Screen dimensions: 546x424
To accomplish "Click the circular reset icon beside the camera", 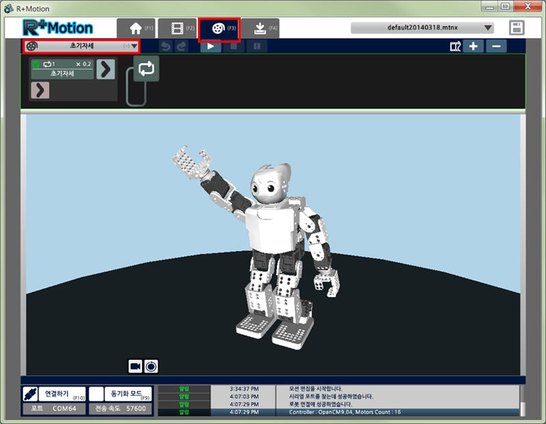I will click(x=151, y=366).
